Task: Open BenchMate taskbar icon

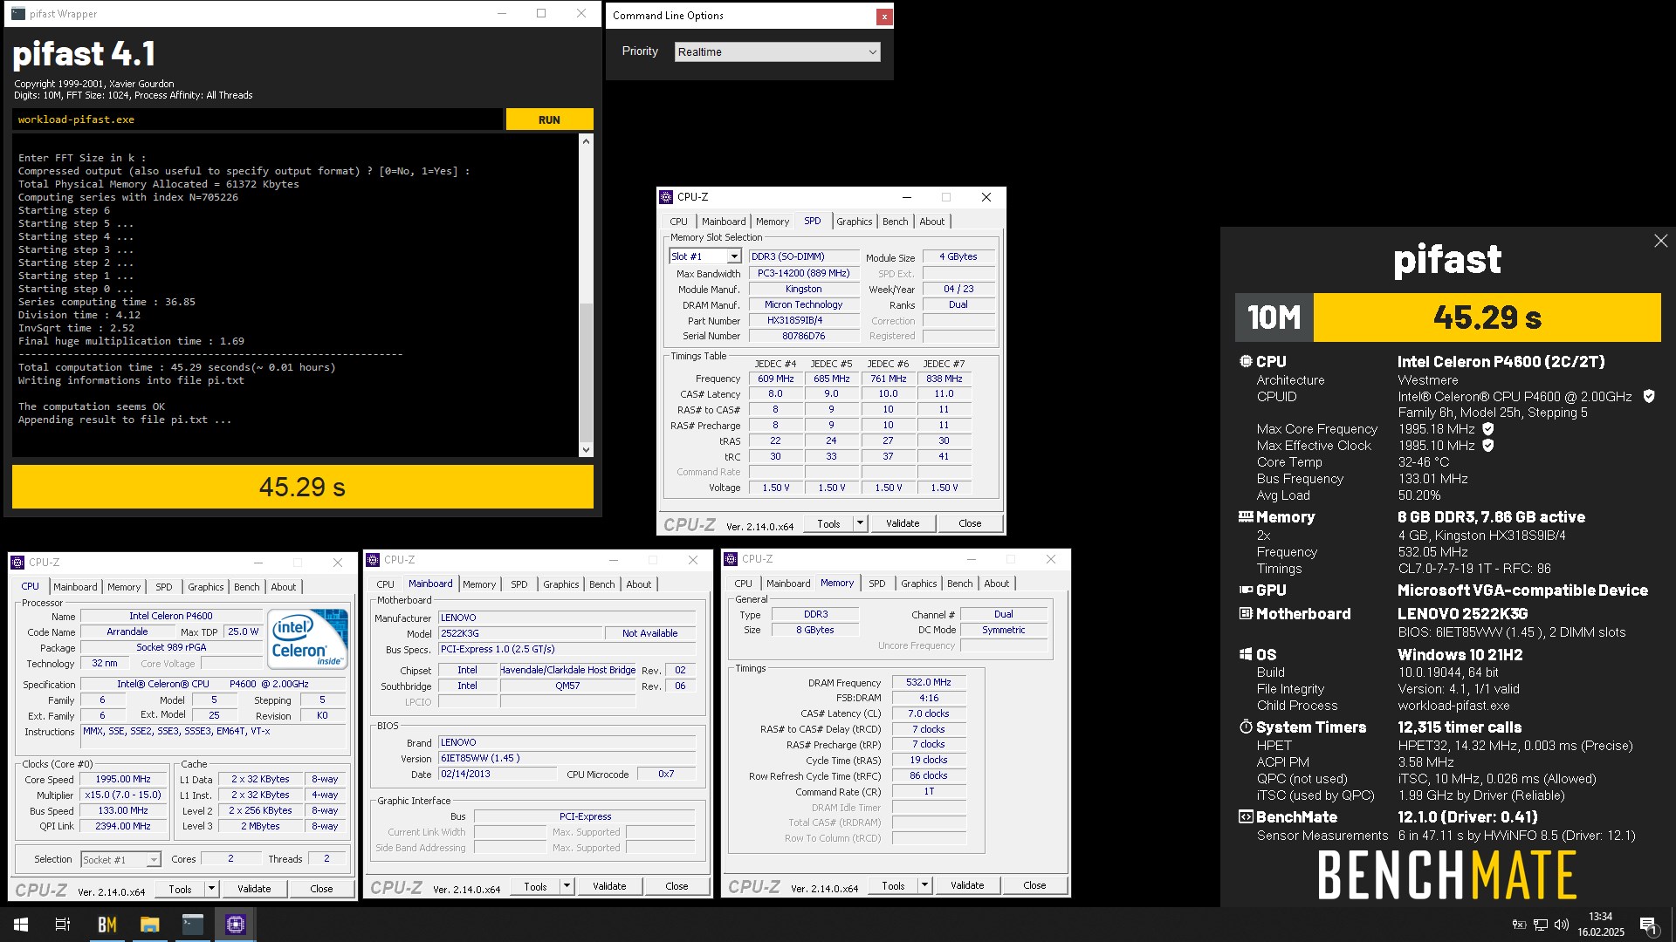Action: point(106,925)
